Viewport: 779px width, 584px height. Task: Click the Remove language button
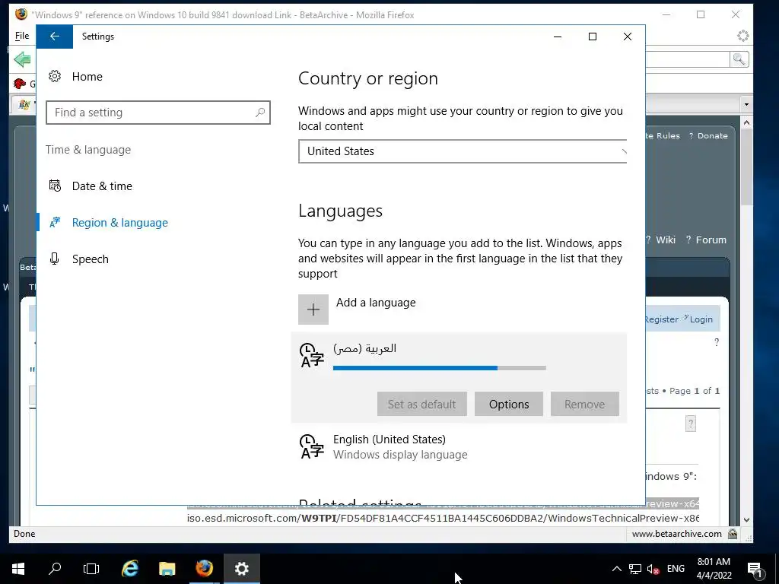pos(585,405)
